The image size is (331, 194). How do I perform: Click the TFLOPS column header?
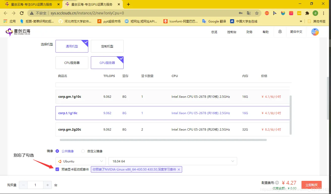click(x=109, y=76)
